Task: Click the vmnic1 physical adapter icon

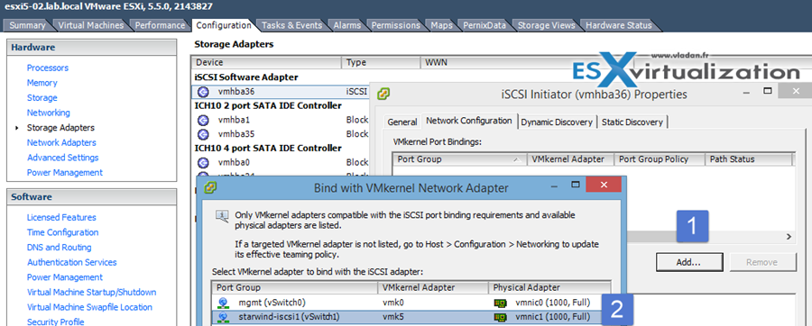Action: (500, 317)
